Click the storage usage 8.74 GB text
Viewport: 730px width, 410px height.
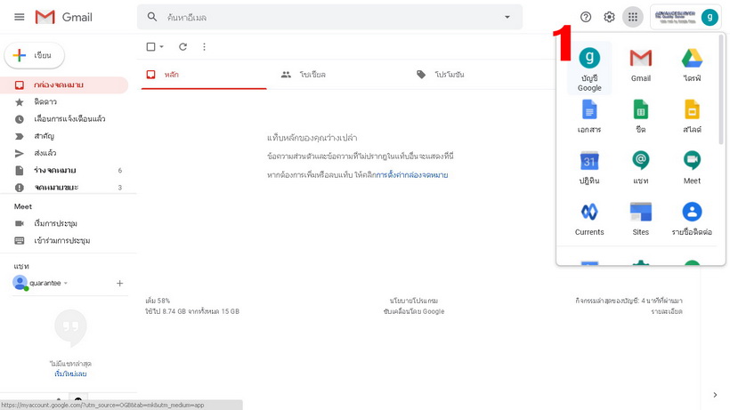click(192, 311)
